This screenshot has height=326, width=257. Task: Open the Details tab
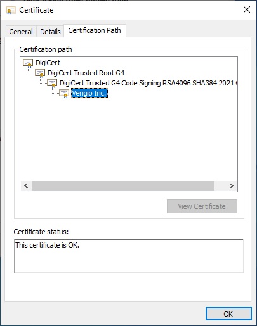point(50,32)
